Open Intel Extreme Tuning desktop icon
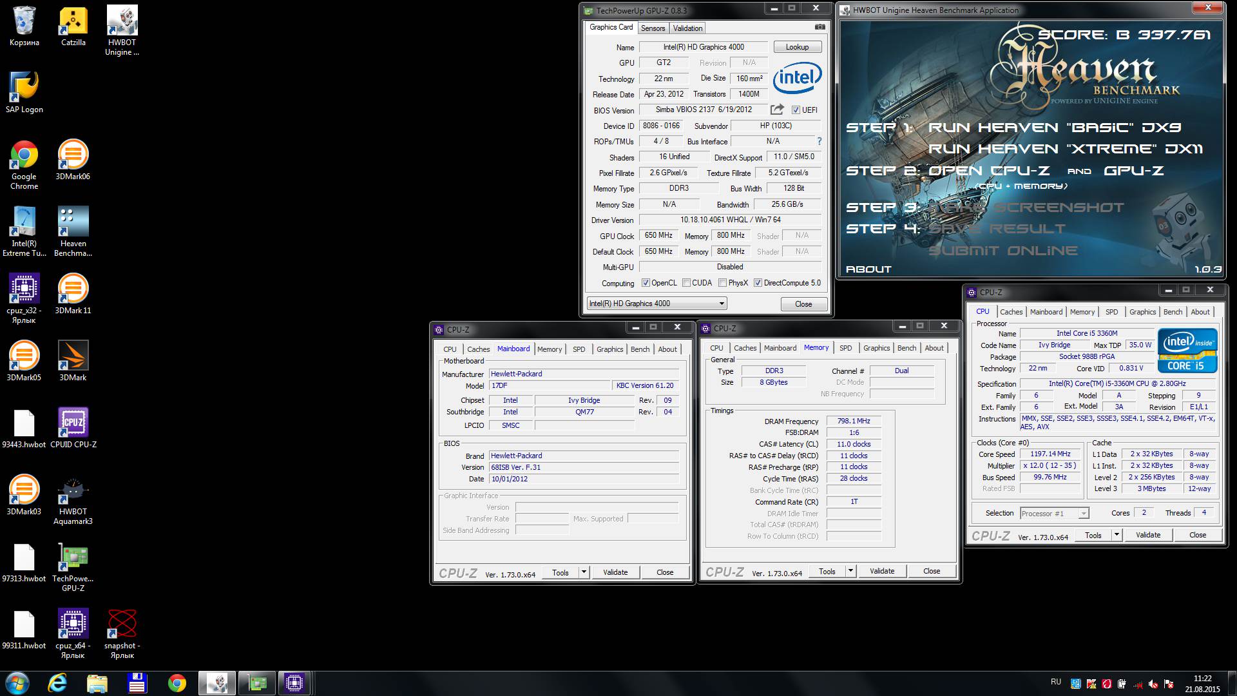The width and height of the screenshot is (1237, 696). click(24, 232)
